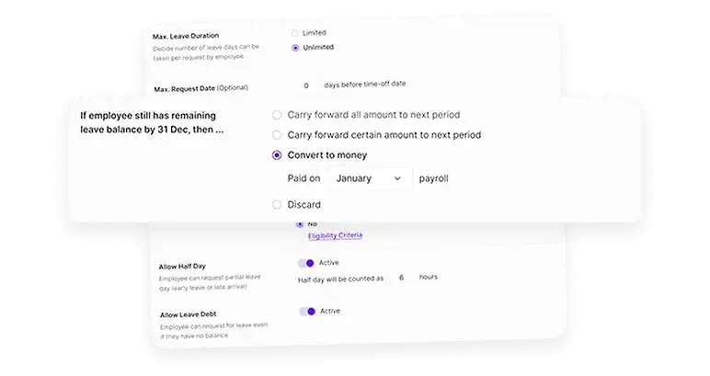Choose Carry forward all amount to next period

277,115
